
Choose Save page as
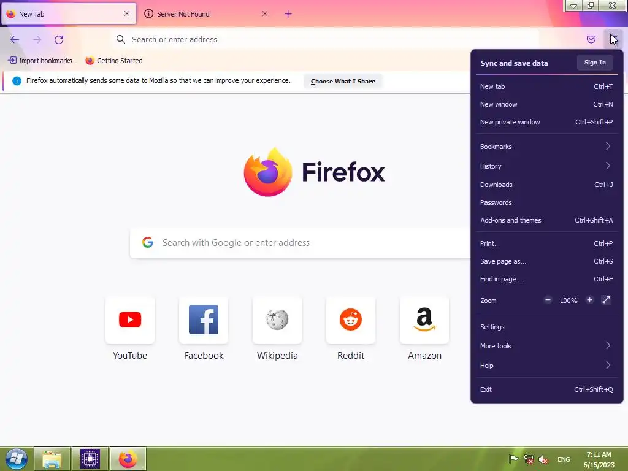546,261
